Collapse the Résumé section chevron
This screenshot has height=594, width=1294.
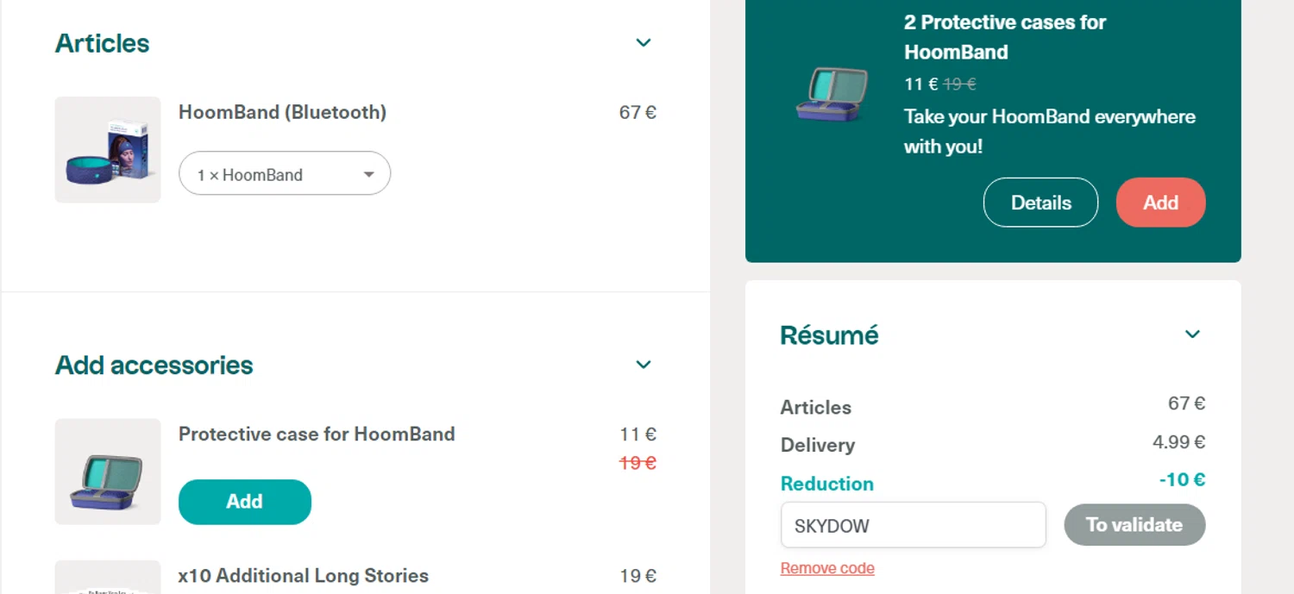pos(1193,335)
